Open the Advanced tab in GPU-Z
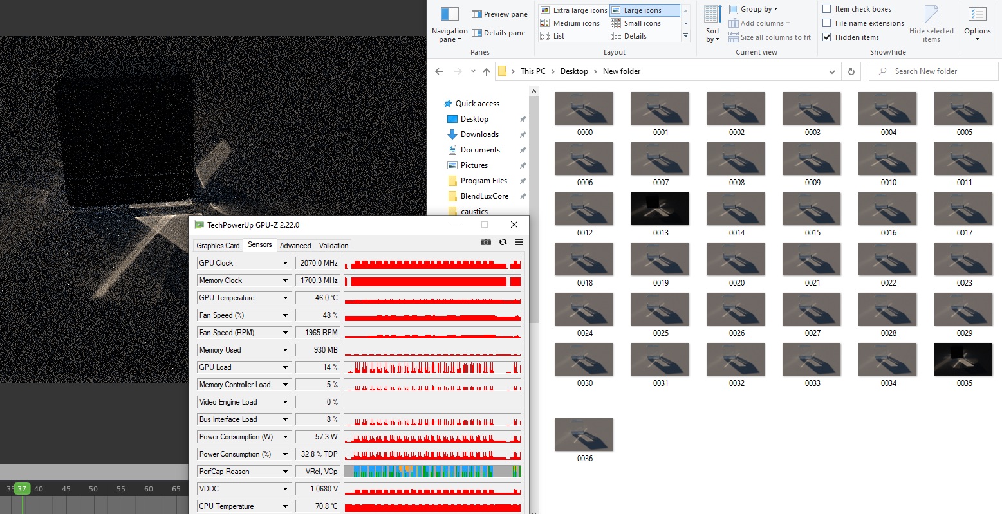 (295, 246)
